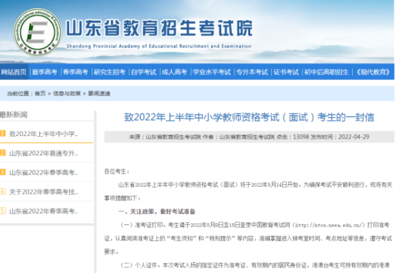Click the ntce.neea.edu.cn URL in the article
This screenshot has height=273, width=411.
point(328,225)
